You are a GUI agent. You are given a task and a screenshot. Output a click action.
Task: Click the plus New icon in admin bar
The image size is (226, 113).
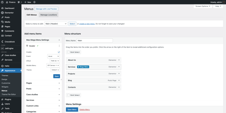pyautogui.click(x=25, y=2)
